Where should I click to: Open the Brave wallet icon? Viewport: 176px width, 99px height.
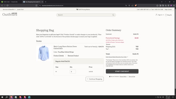pyautogui.click(x=163, y=5)
